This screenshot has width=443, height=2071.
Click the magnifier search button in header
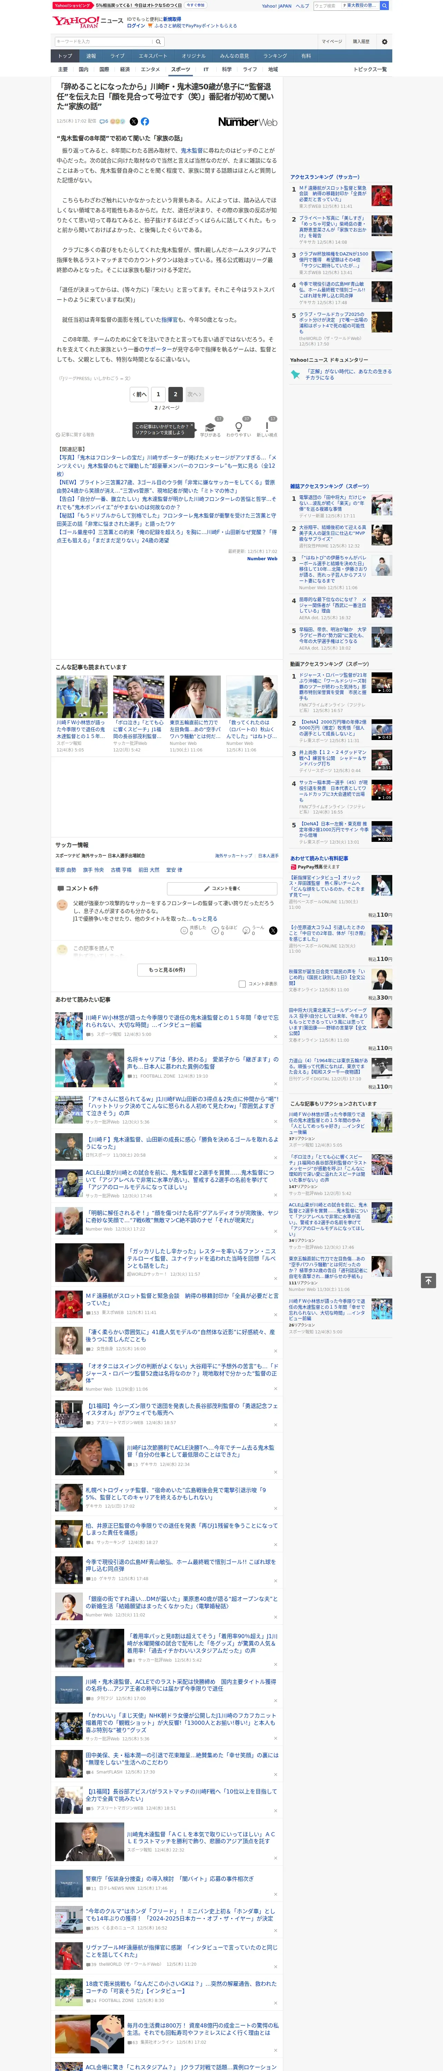coord(158,41)
